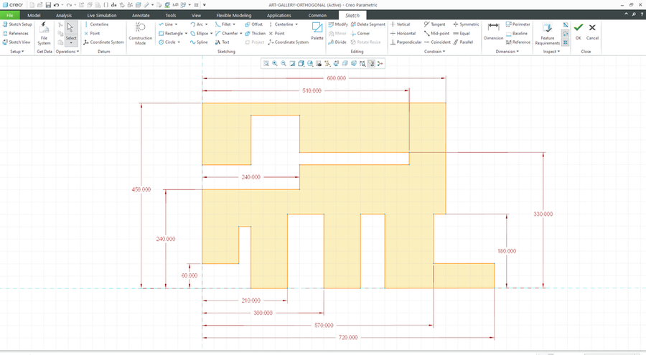Apply the Tangent constraint
The height and width of the screenshot is (355, 646).
[435, 24]
